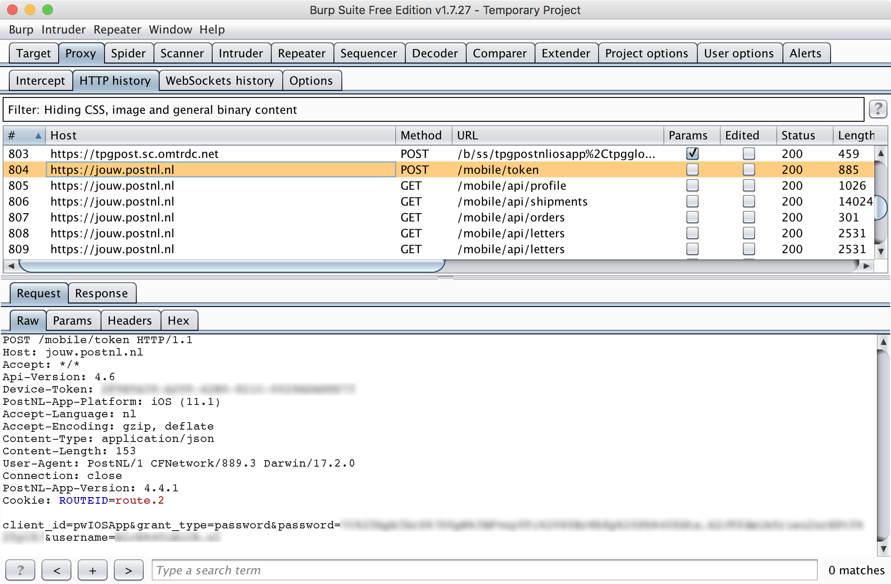The width and height of the screenshot is (891, 584).
Task: Click the next match arrow button
Action: tap(128, 570)
